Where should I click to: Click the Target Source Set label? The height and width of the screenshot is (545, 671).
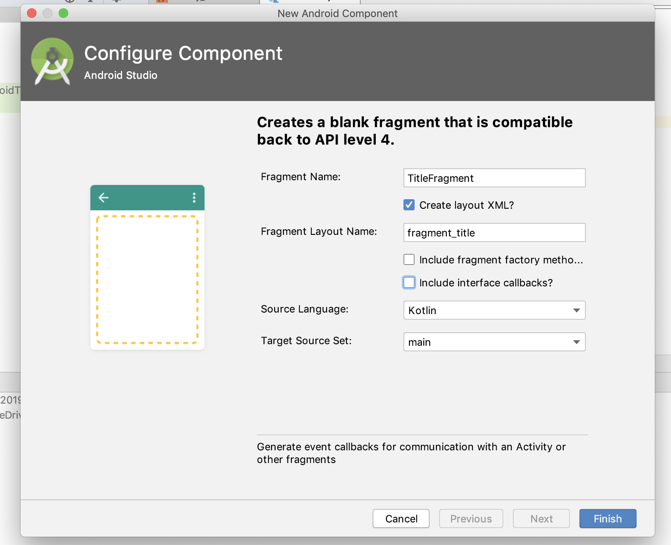pos(306,341)
